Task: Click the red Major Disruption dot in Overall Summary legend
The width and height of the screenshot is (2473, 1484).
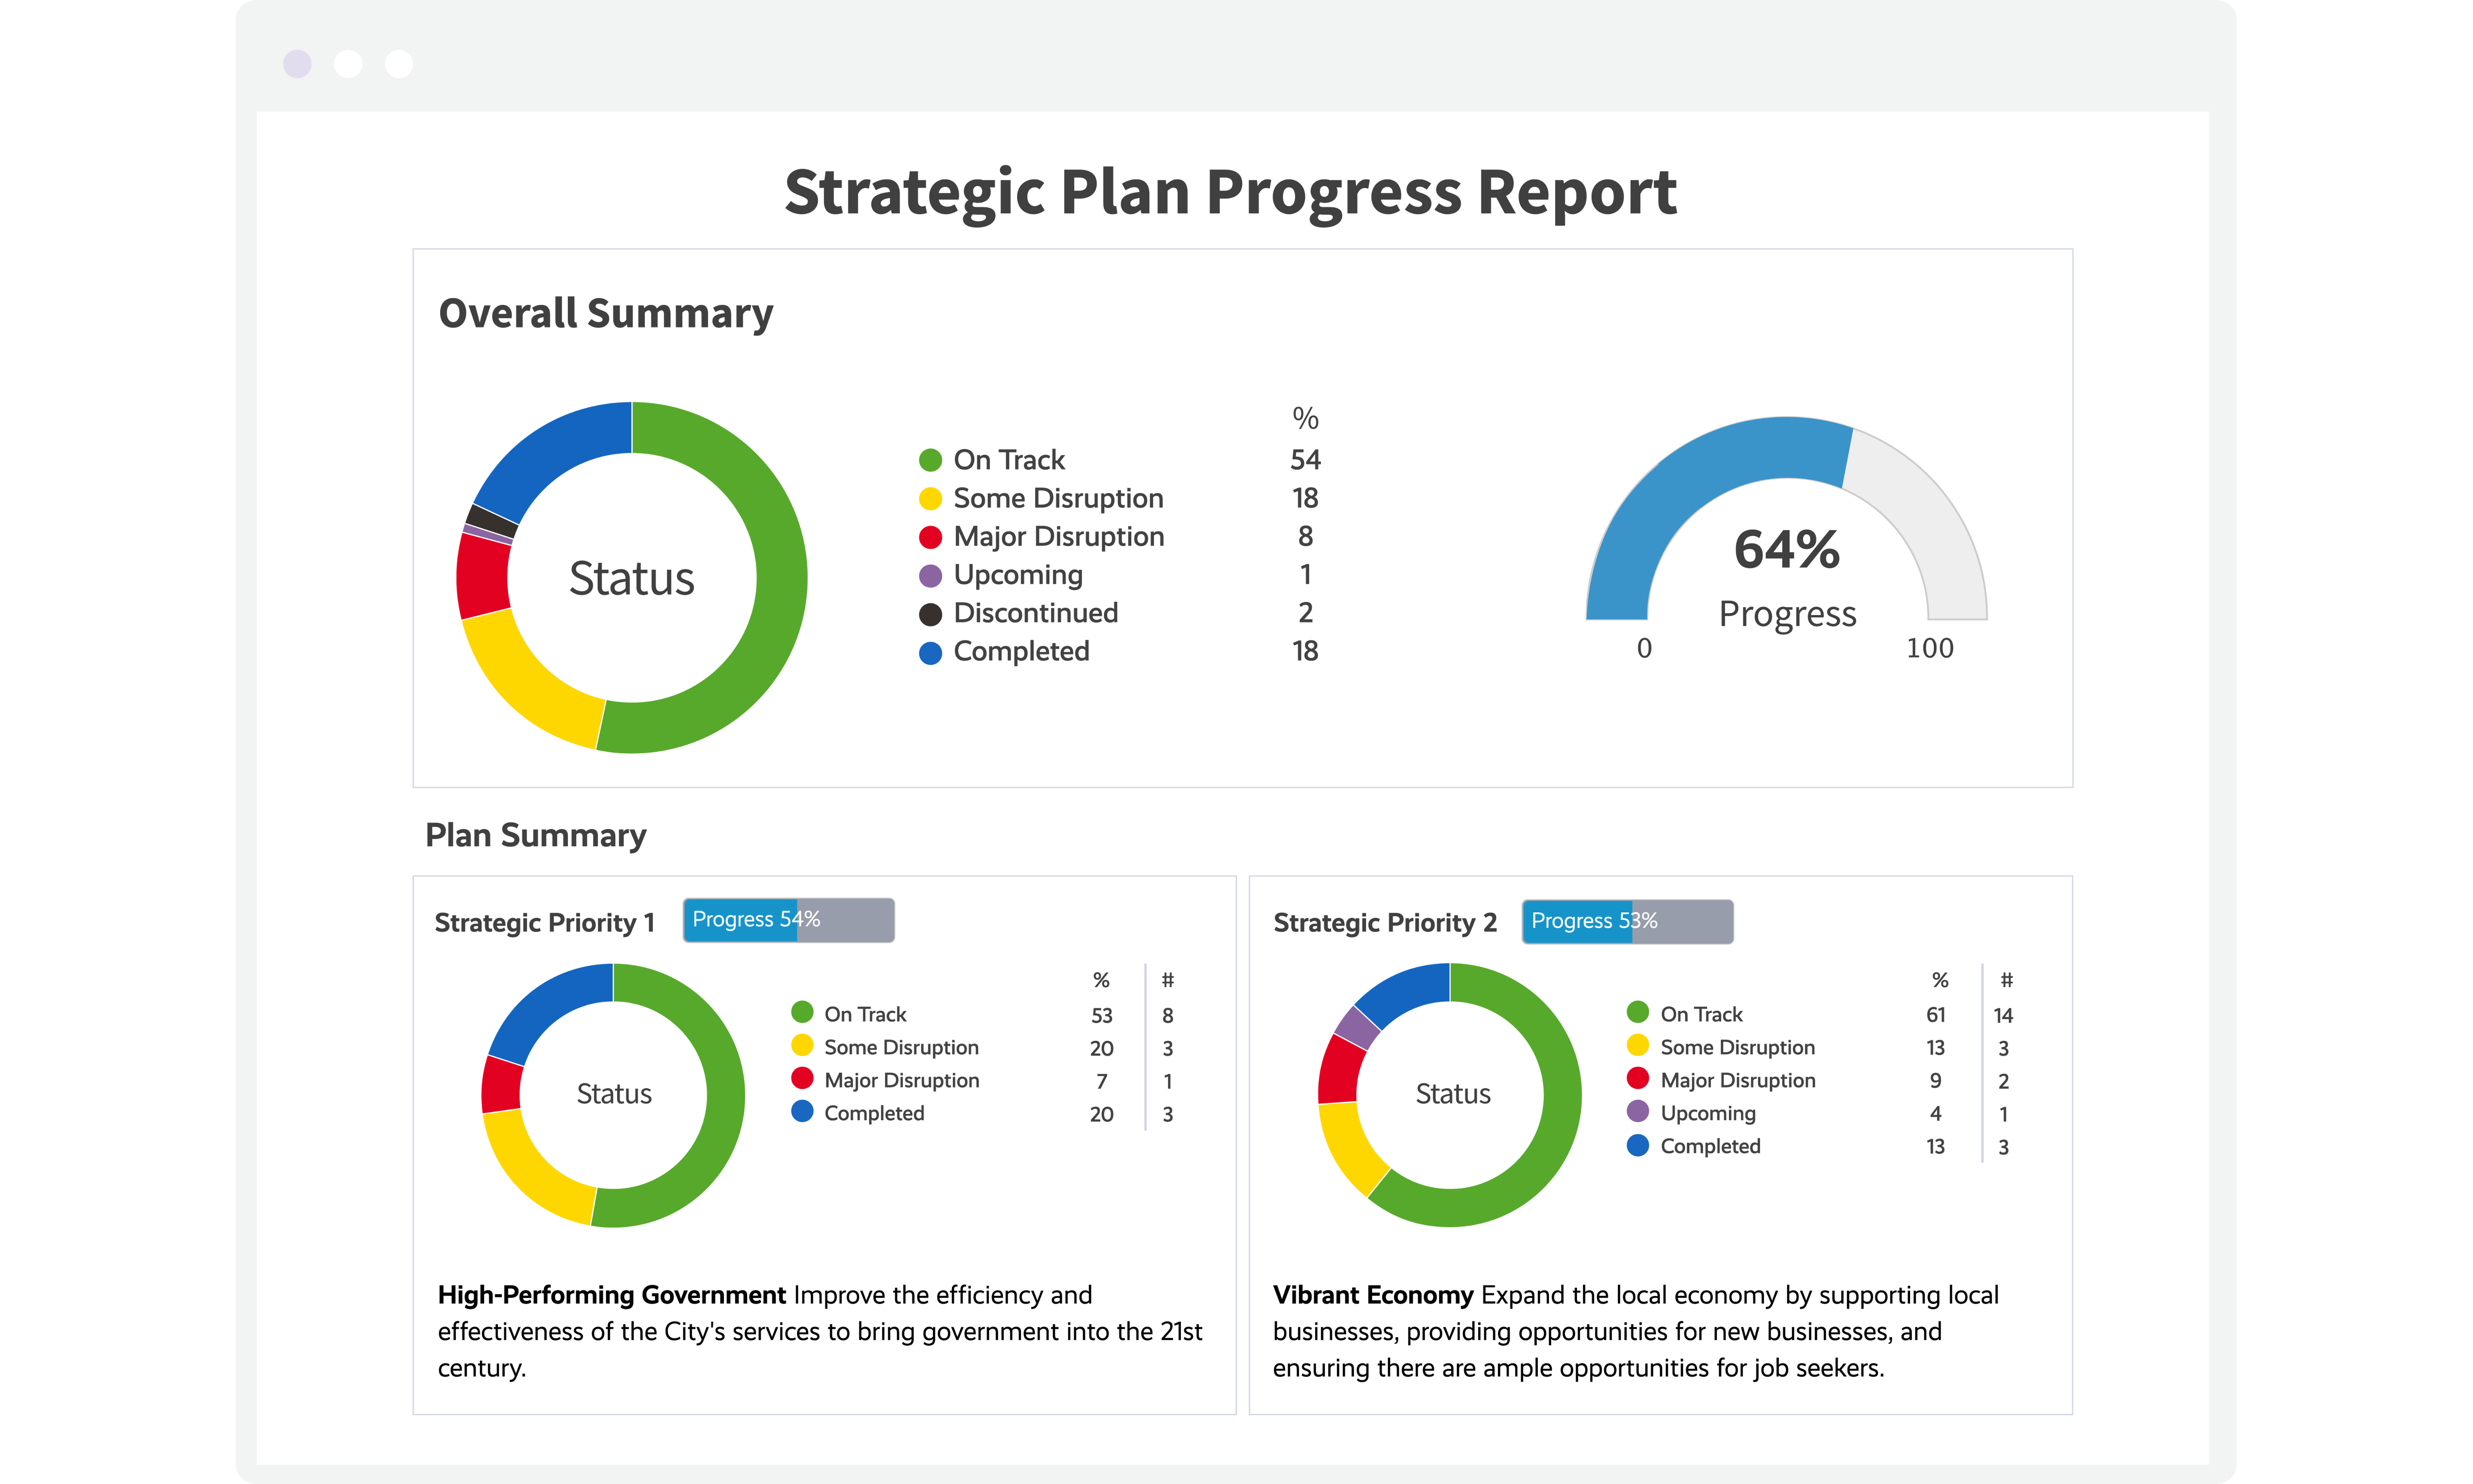Action: click(x=930, y=537)
